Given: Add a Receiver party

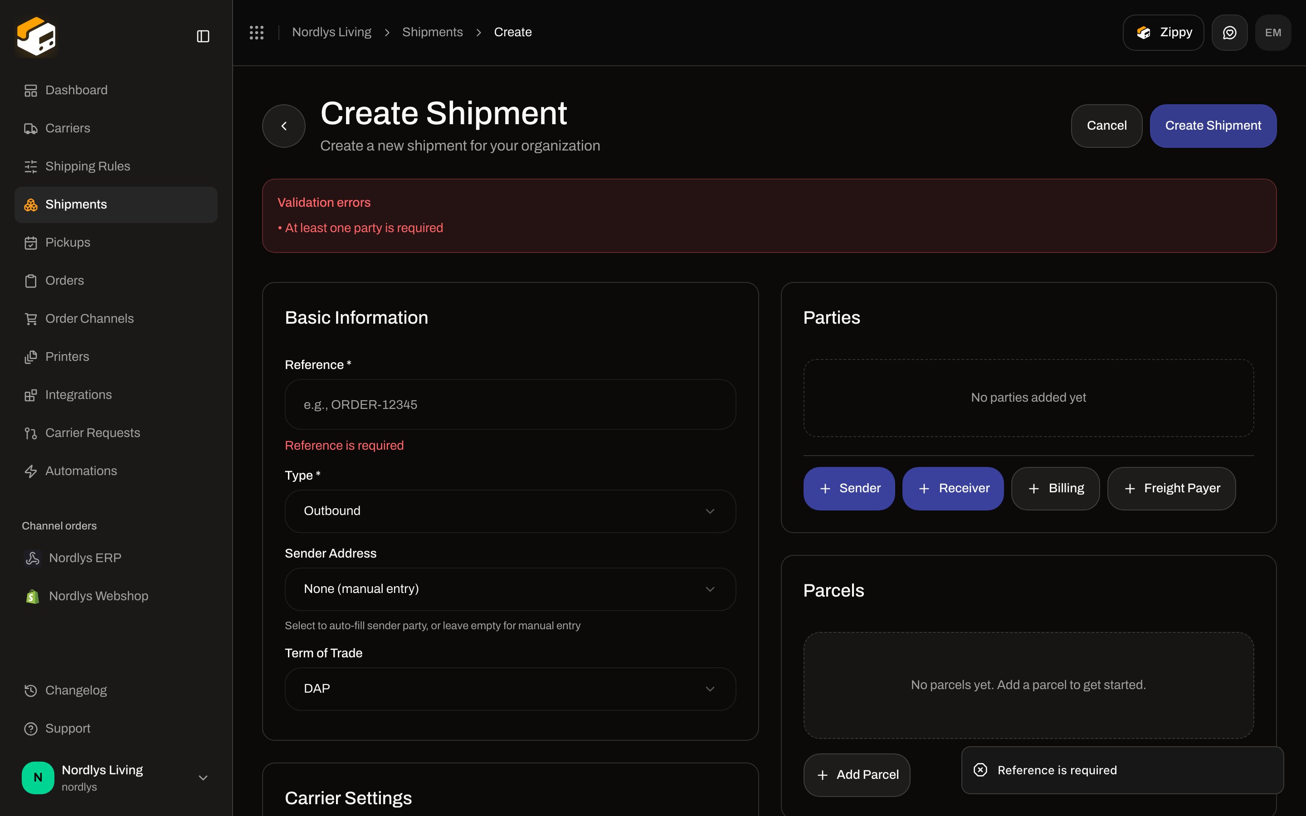Looking at the screenshot, I should pos(952,488).
